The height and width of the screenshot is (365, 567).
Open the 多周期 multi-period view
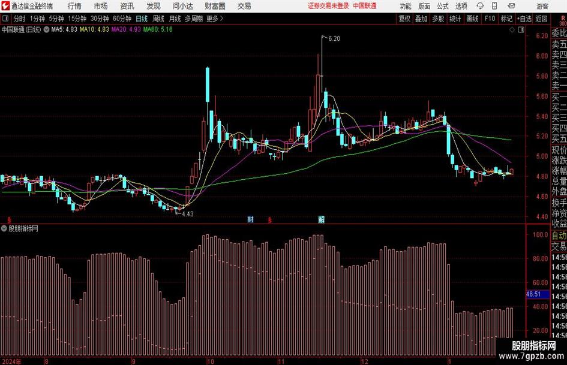coord(194,19)
